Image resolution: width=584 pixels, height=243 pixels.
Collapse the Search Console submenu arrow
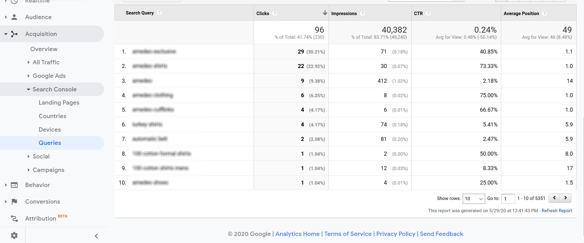(28, 89)
